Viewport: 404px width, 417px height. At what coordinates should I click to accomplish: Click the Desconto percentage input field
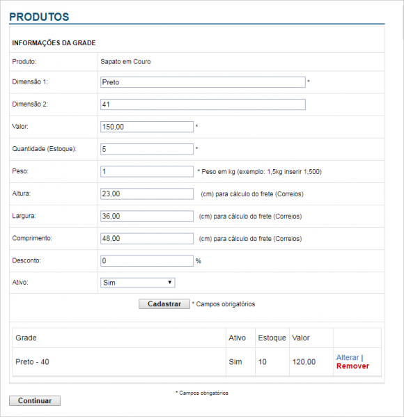(147, 261)
